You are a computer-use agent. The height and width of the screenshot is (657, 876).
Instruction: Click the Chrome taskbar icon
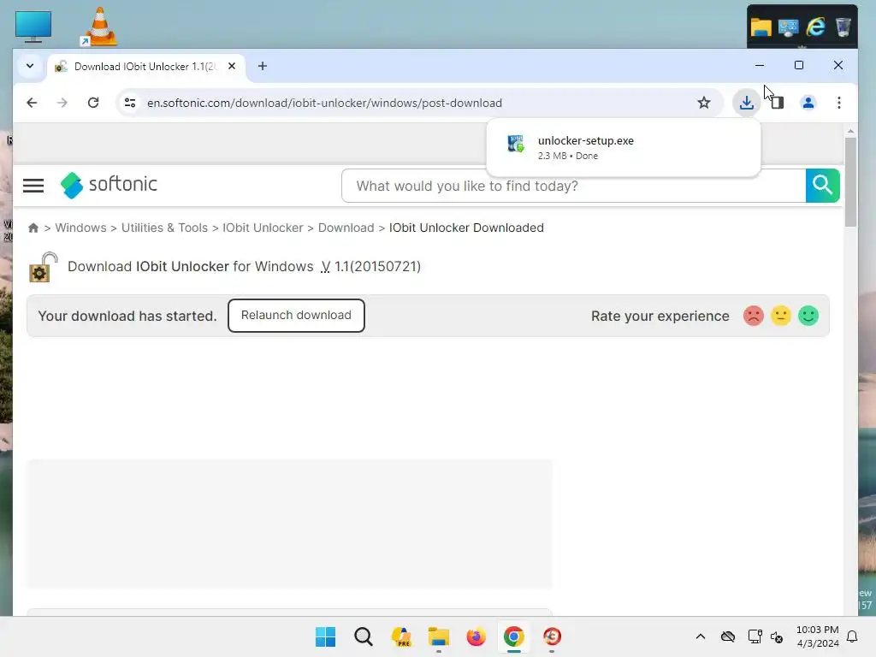point(514,636)
